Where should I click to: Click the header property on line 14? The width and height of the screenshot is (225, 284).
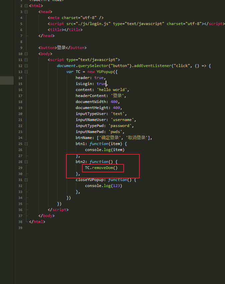(x=82, y=78)
